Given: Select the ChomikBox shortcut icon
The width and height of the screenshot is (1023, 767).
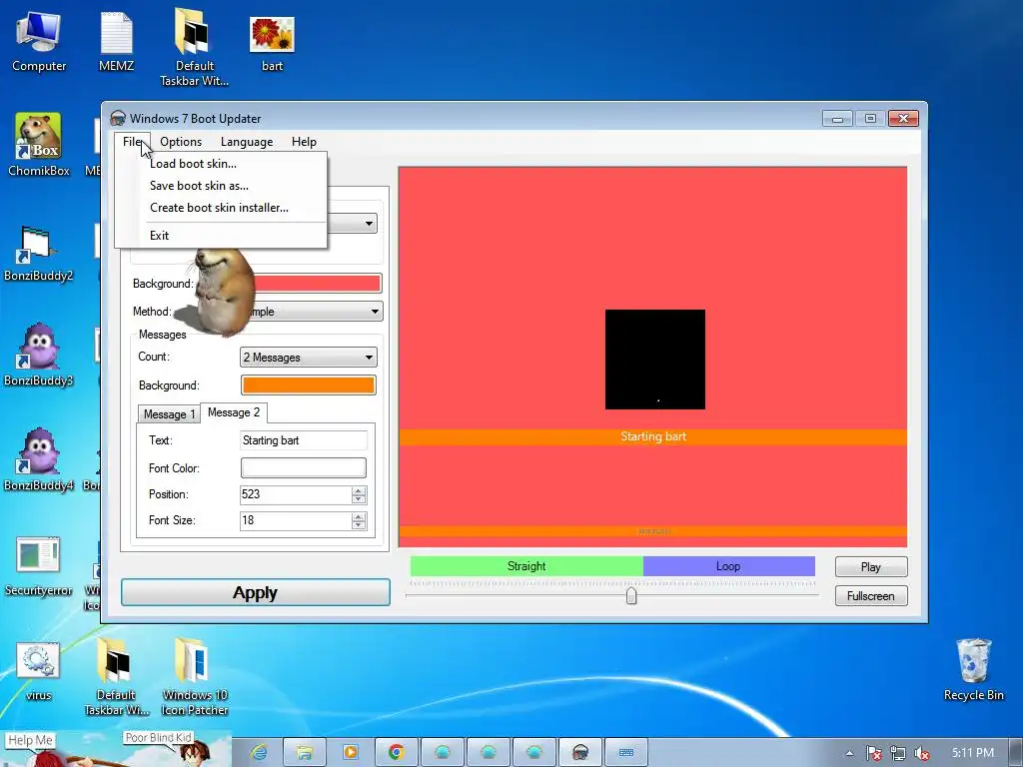Looking at the screenshot, I should (x=39, y=145).
